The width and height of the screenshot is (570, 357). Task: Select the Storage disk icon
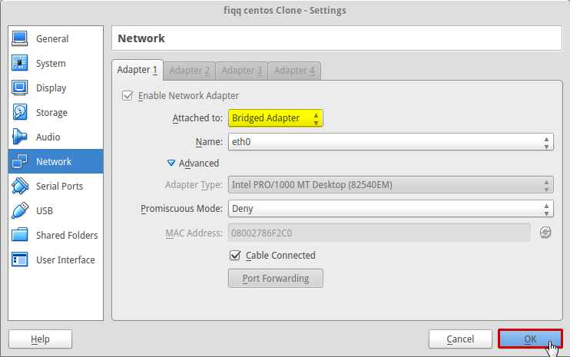(20, 112)
